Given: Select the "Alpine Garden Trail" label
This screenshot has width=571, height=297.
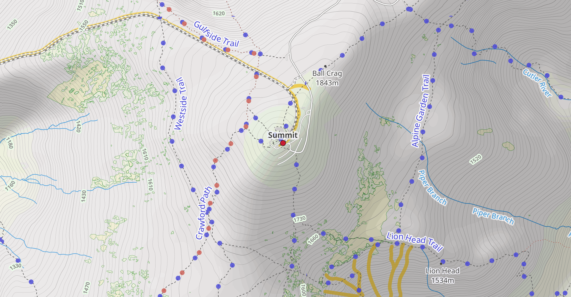Looking at the screenshot, I should pos(421,111).
